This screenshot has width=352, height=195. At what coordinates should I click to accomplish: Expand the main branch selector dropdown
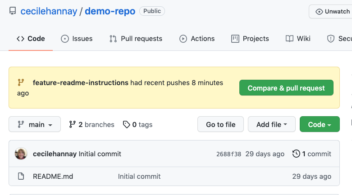point(35,124)
